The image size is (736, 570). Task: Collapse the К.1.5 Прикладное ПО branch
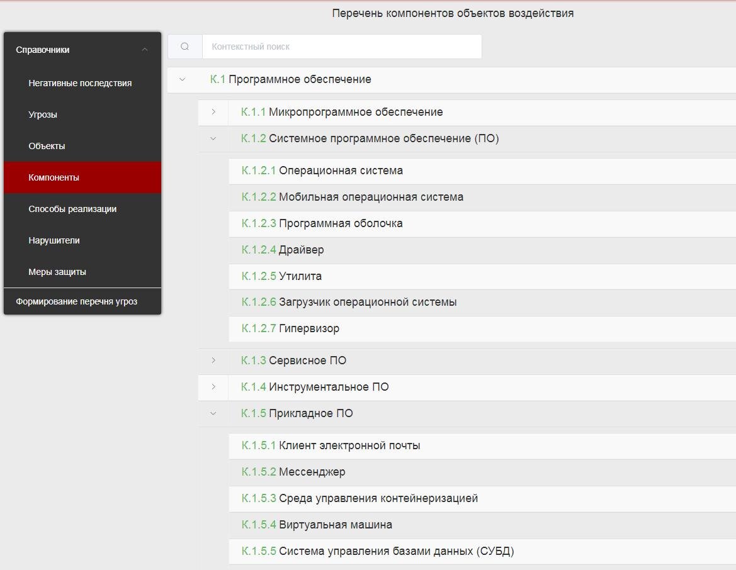(213, 413)
